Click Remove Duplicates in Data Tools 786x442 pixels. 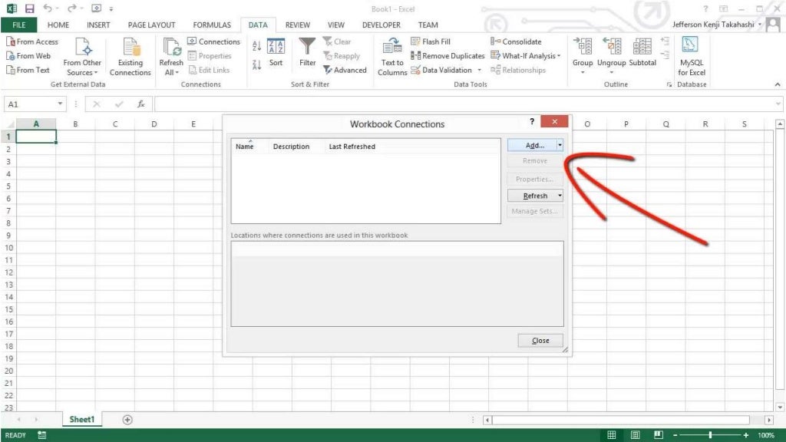tap(448, 56)
